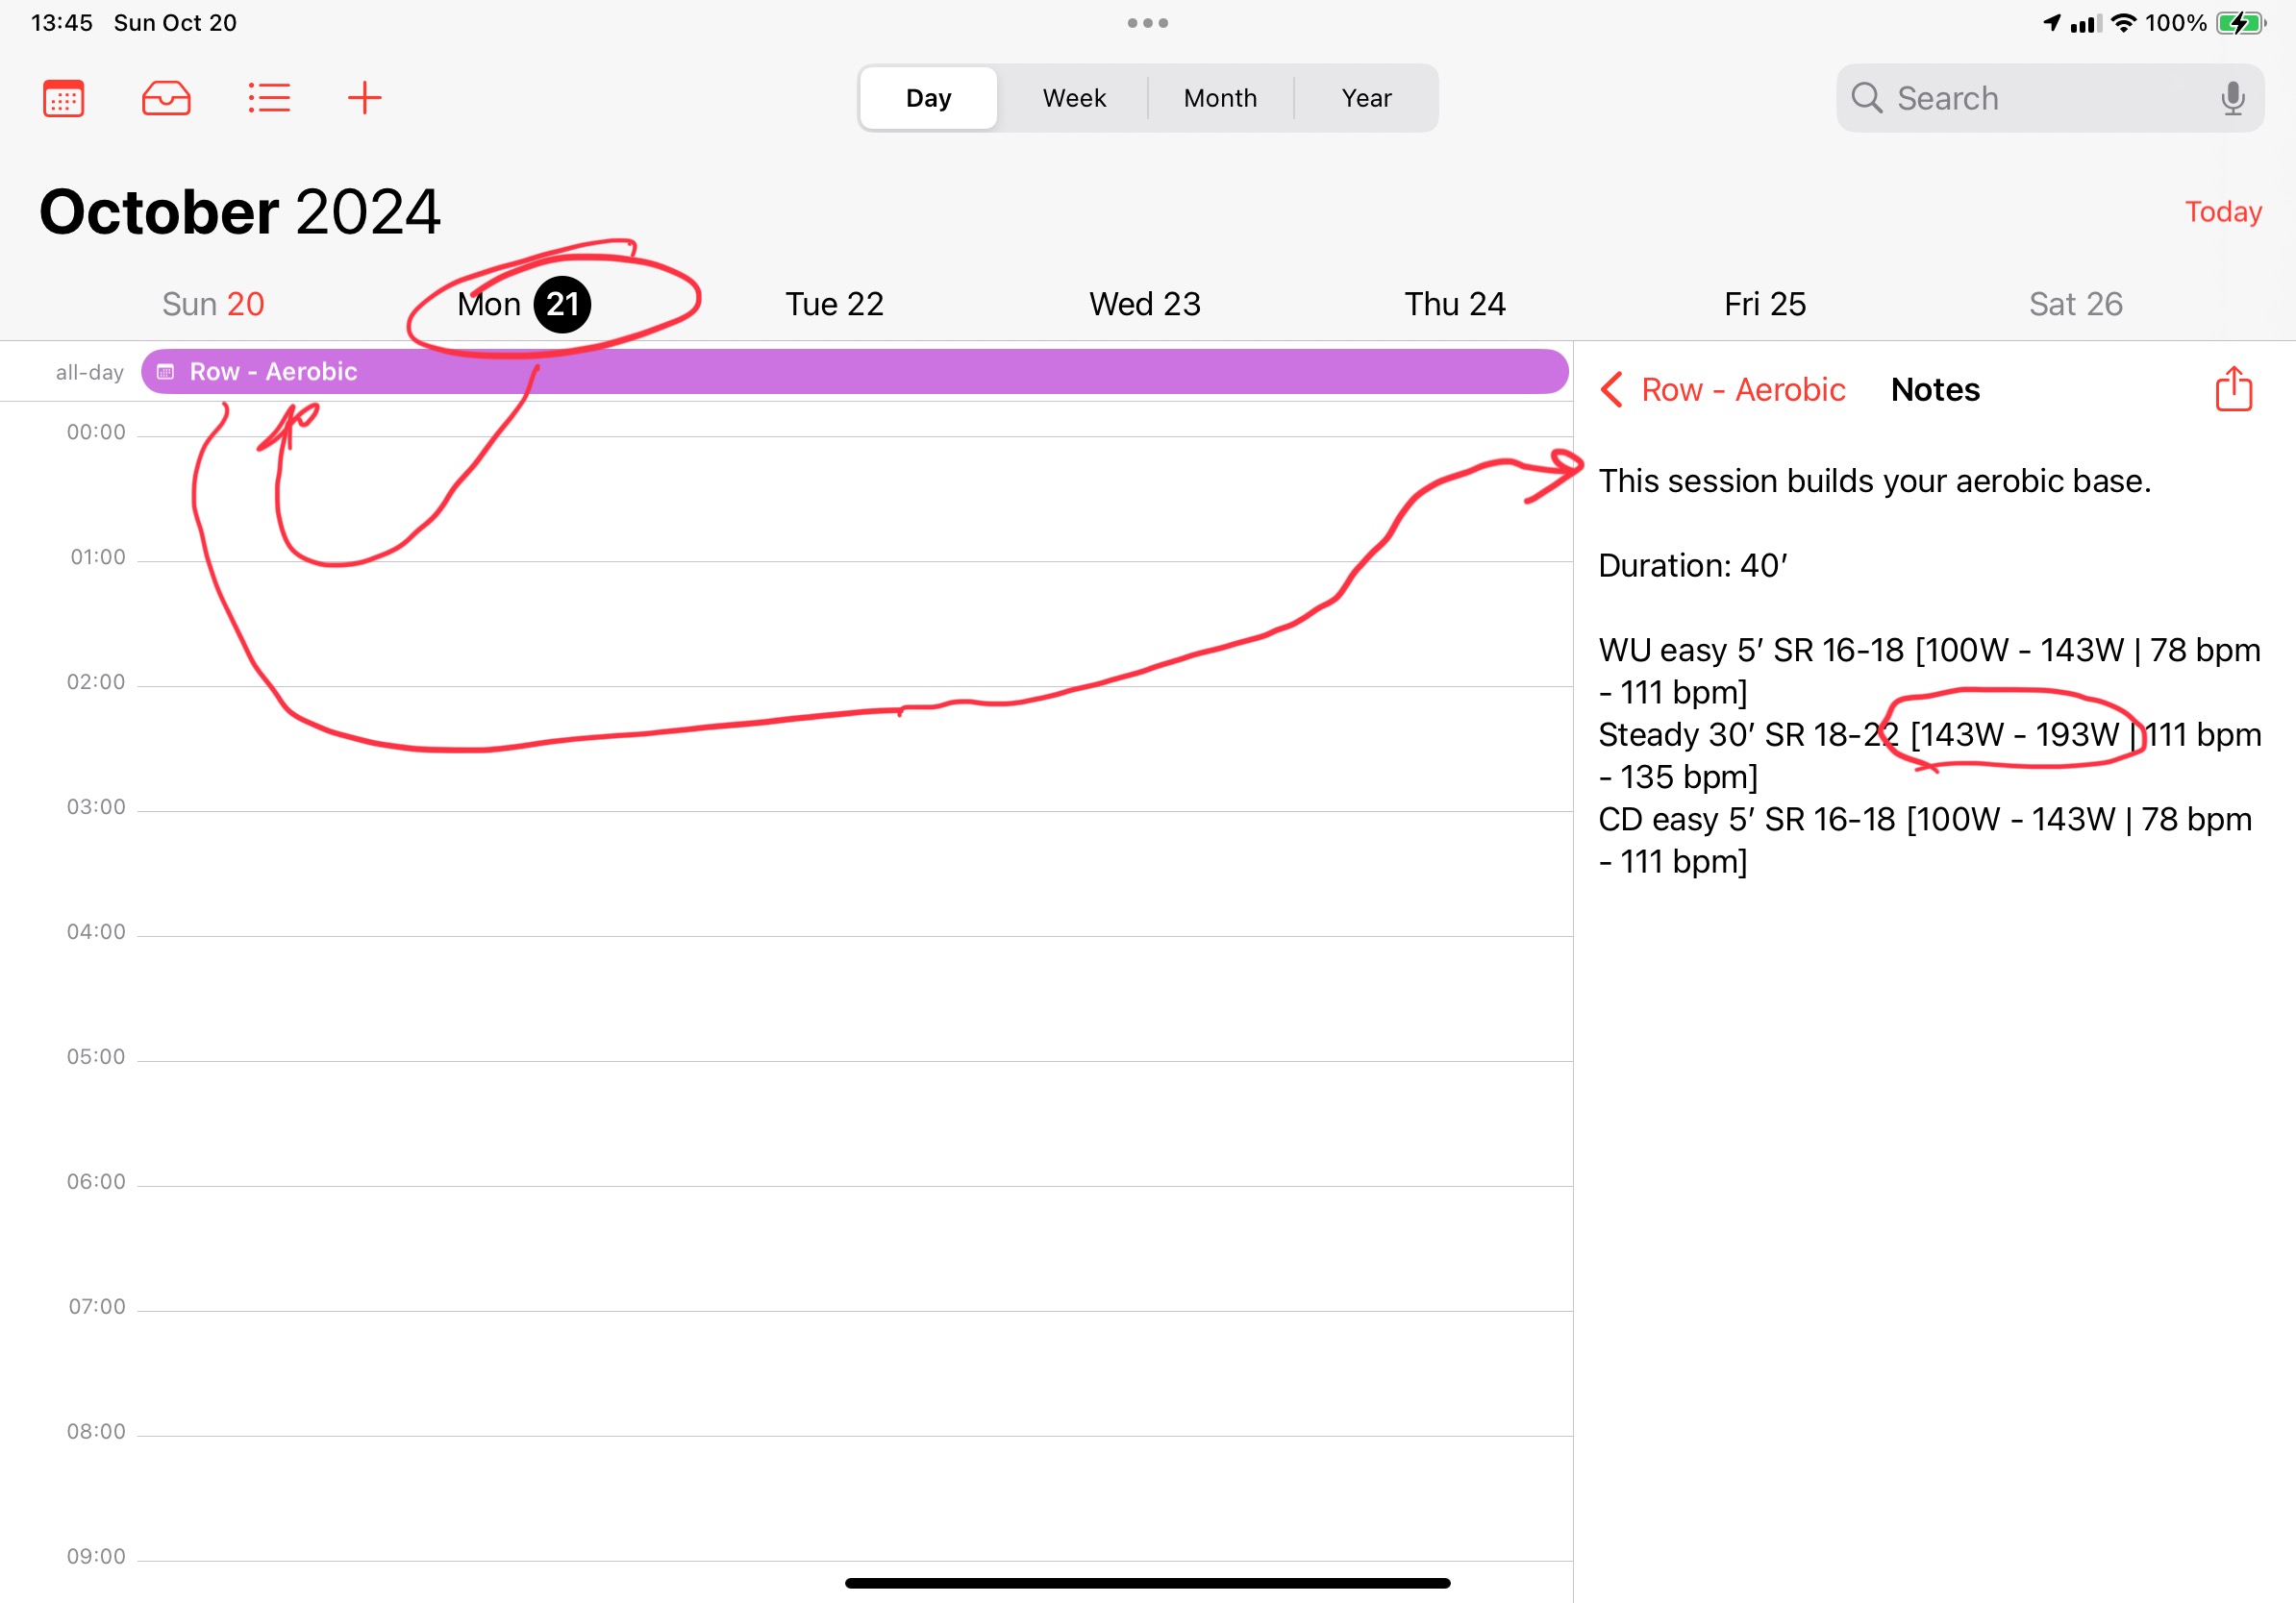Select Thu 24 in the week strip
The height and width of the screenshot is (1603, 2296).
coord(1455,304)
